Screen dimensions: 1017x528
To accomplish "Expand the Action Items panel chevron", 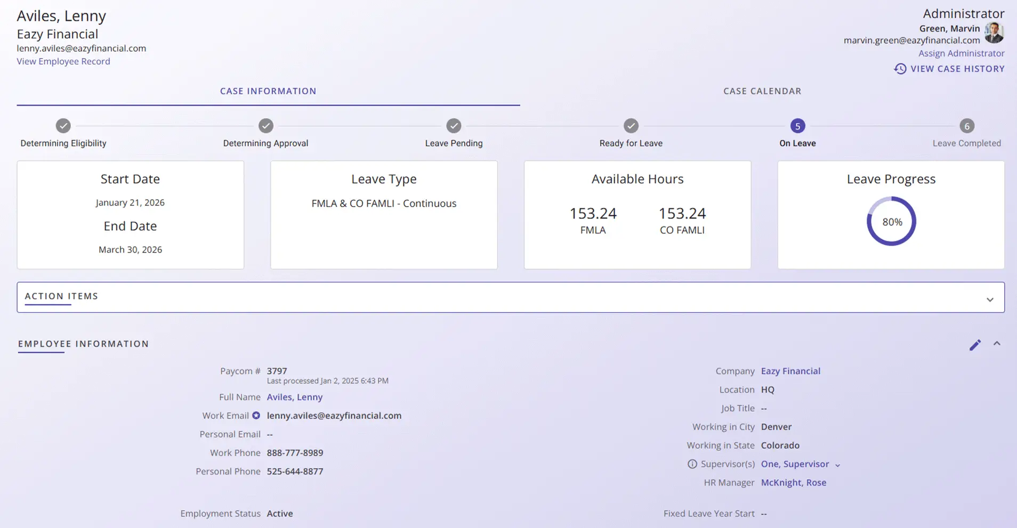I will click(990, 299).
